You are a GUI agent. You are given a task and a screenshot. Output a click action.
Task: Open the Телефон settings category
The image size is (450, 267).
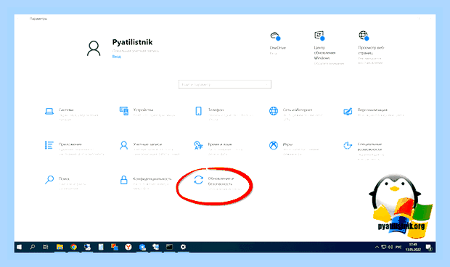[223, 114]
